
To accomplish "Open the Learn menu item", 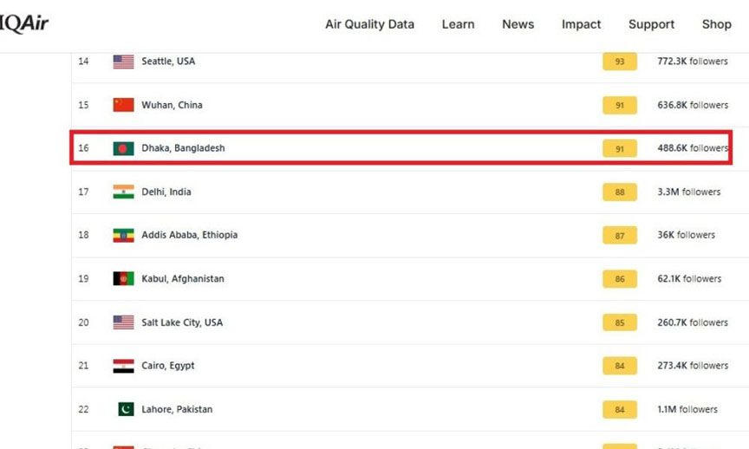I will (458, 24).
